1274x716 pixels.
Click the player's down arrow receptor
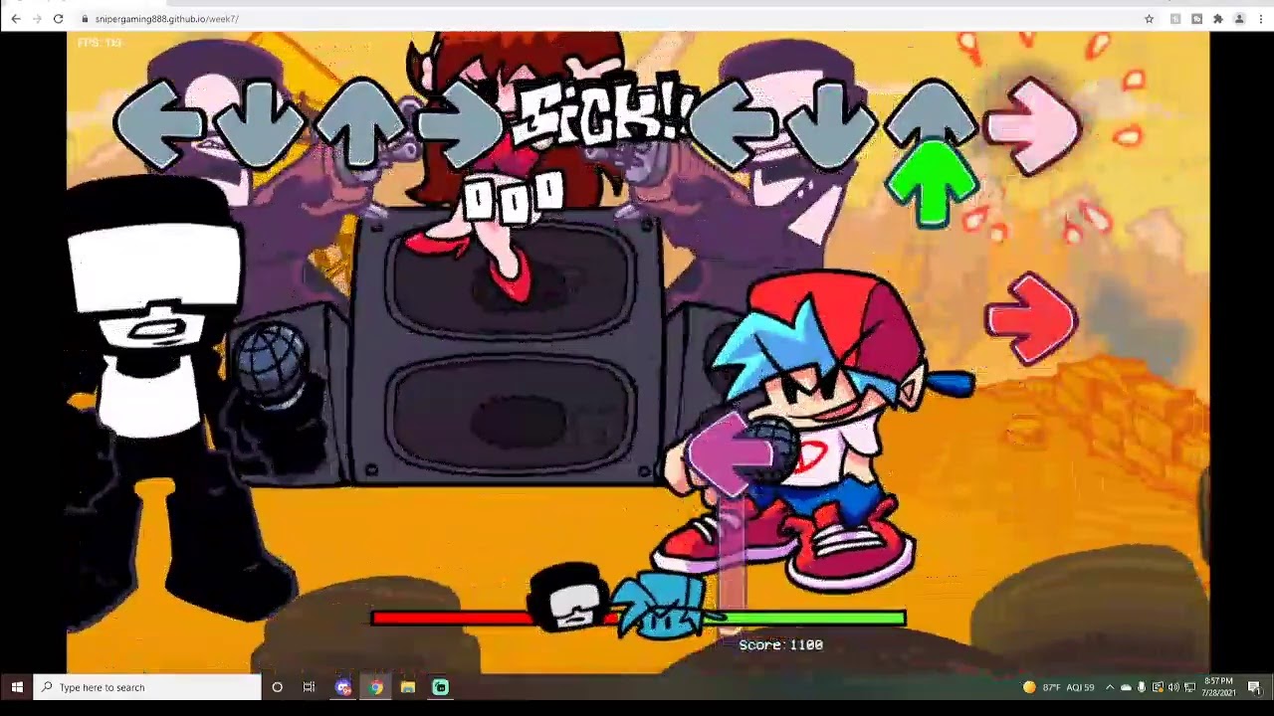pos(830,125)
